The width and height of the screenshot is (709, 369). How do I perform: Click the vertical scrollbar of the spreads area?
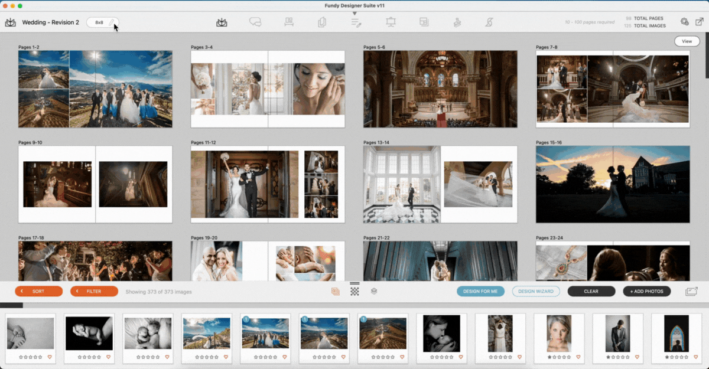(707, 56)
